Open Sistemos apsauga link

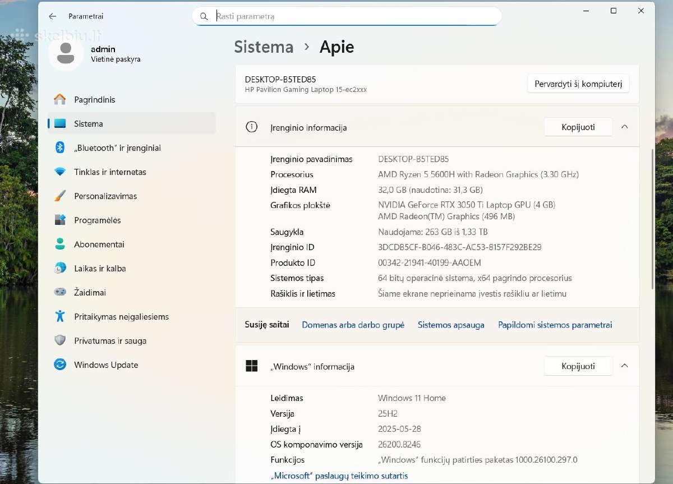coord(451,325)
